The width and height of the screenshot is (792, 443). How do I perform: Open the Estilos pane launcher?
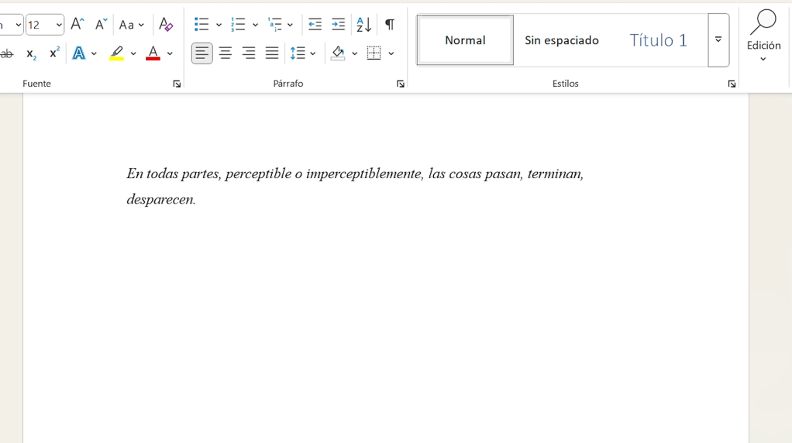(732, 84)
